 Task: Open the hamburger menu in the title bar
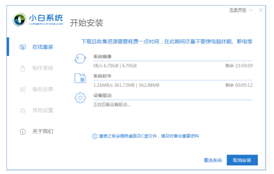[251, 10]
